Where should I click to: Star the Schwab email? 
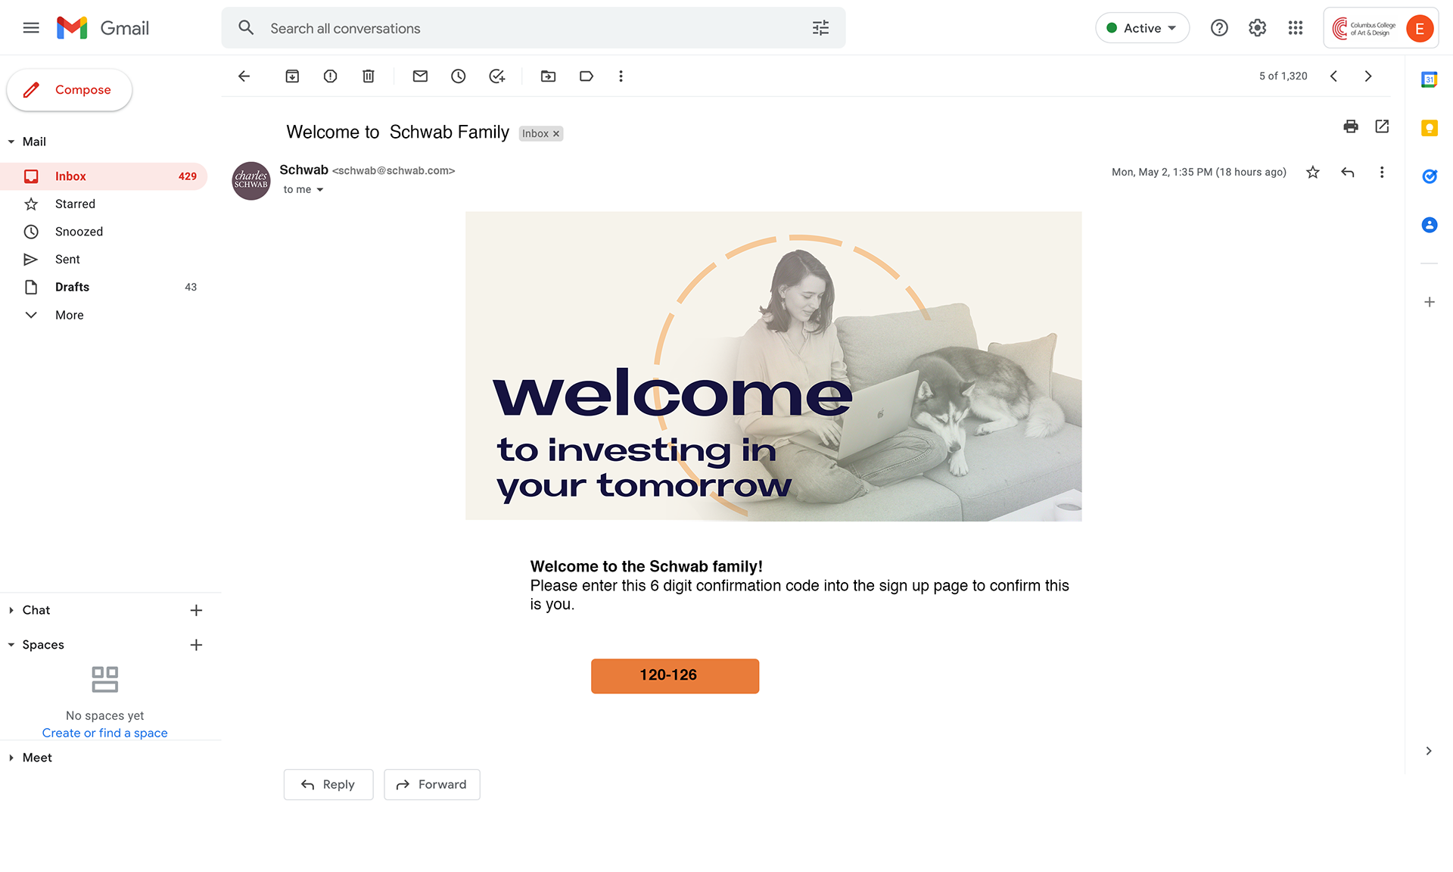(1313, 173)
